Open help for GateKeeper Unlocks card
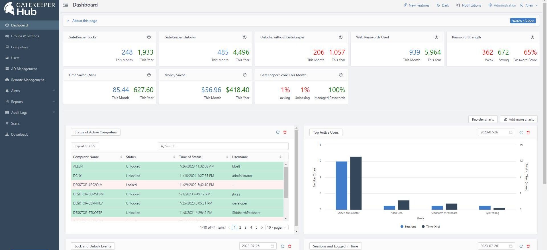 pyautogui.click(x=245, y=37)
